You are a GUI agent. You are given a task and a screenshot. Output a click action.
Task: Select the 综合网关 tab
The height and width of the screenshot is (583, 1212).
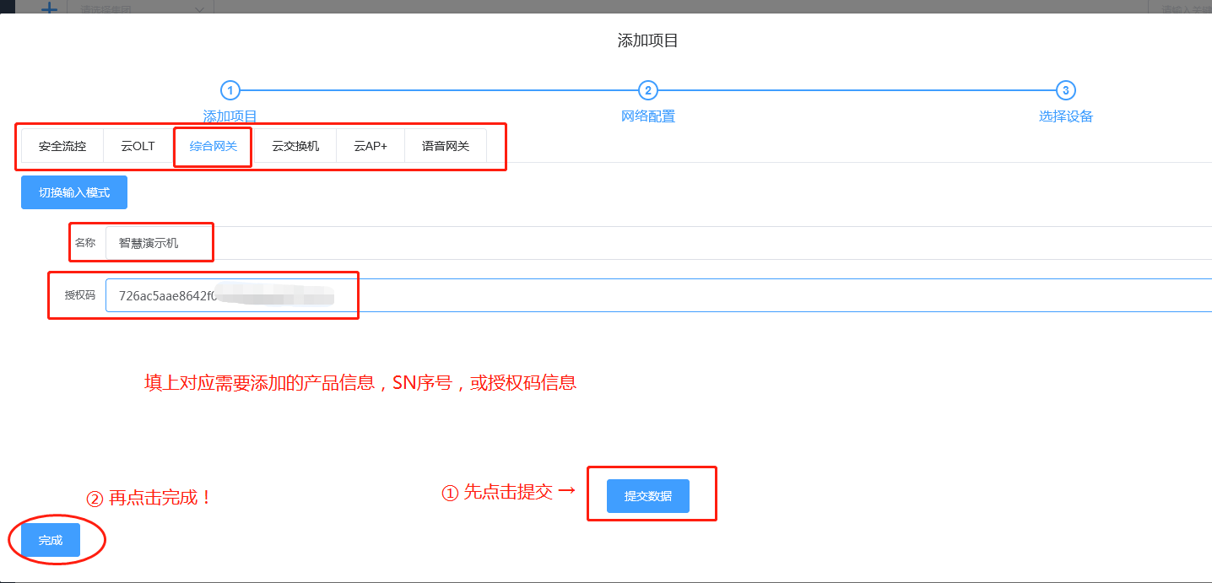point(214,146)
